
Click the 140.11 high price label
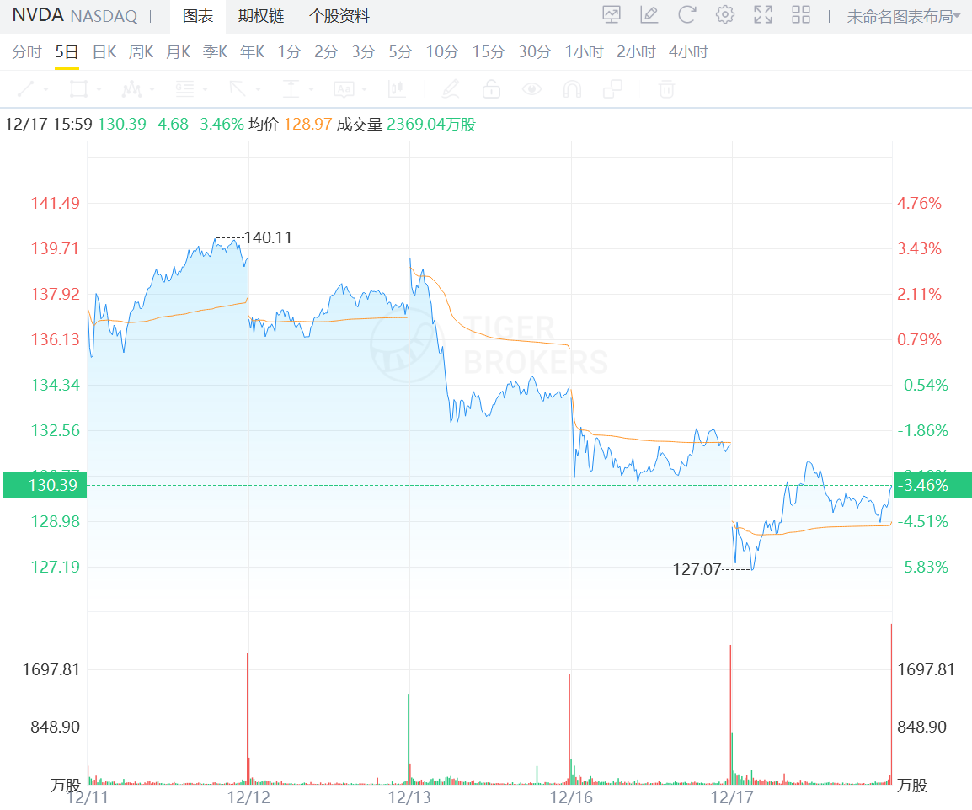click(268, 237)
